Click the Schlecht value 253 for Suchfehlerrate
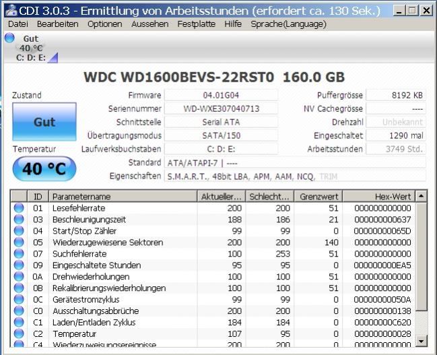The width and height of the screenshot is (437, 355). click(x=283, y=254)
